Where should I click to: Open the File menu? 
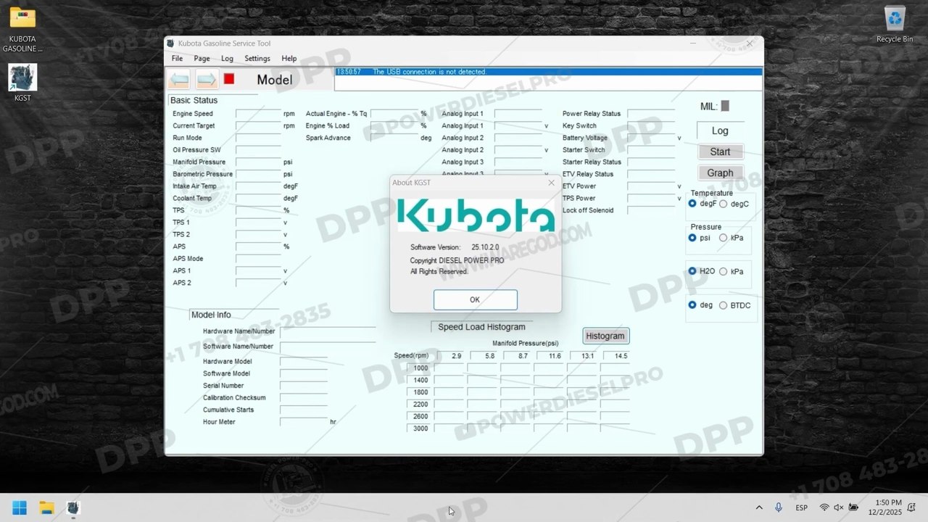[x=177, y=59]
